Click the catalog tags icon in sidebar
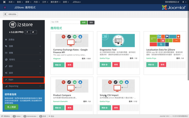The image size is (189, 118). 6,46
